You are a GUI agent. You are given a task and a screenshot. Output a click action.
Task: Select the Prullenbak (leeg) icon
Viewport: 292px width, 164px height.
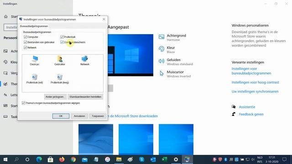click(x=60, y=79)
